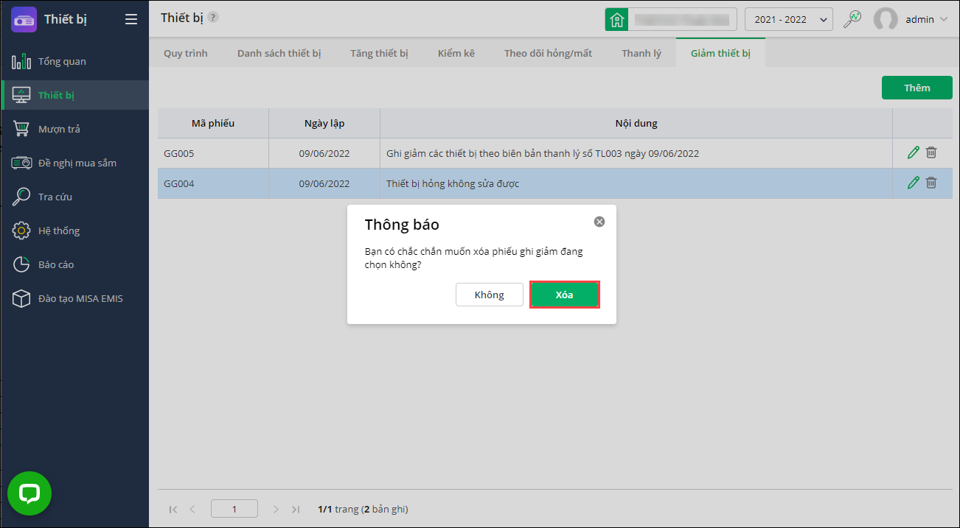Open Đề nghị mua sắm section
The height and width of the screenshot is (528, 960).
coord(74,163)
